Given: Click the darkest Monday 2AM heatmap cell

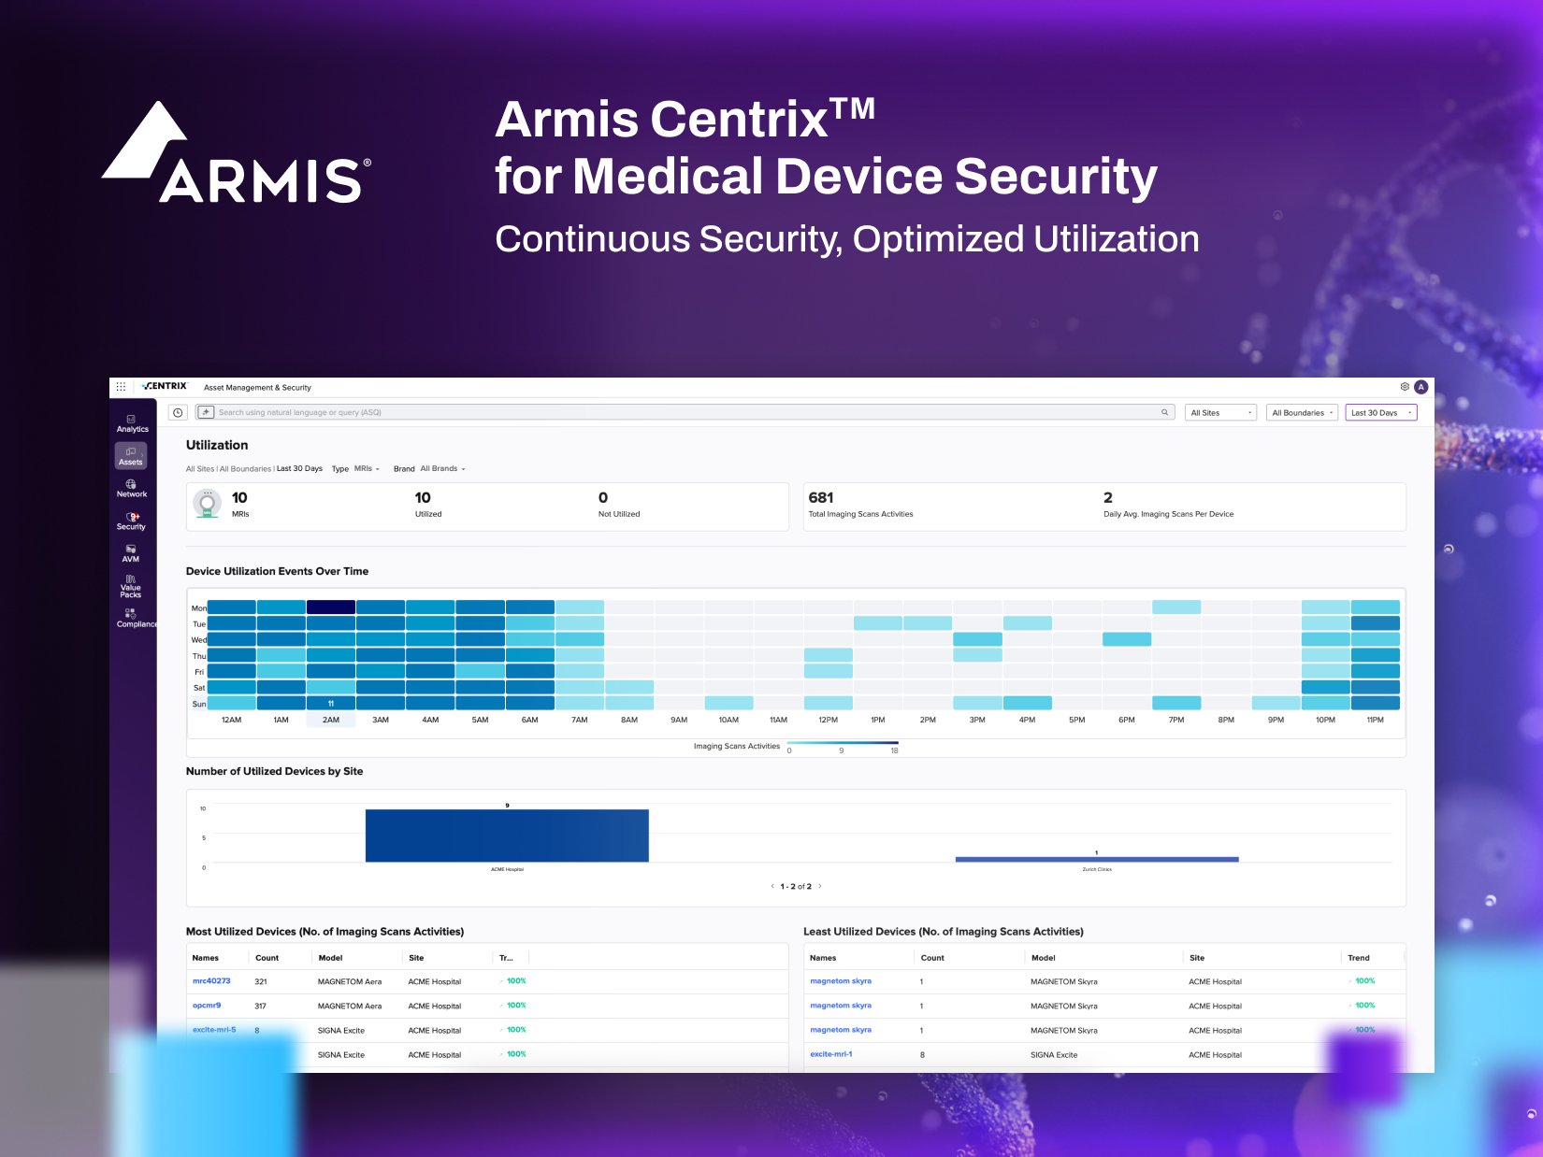Looking at the screenshot, I should [331, 607].
